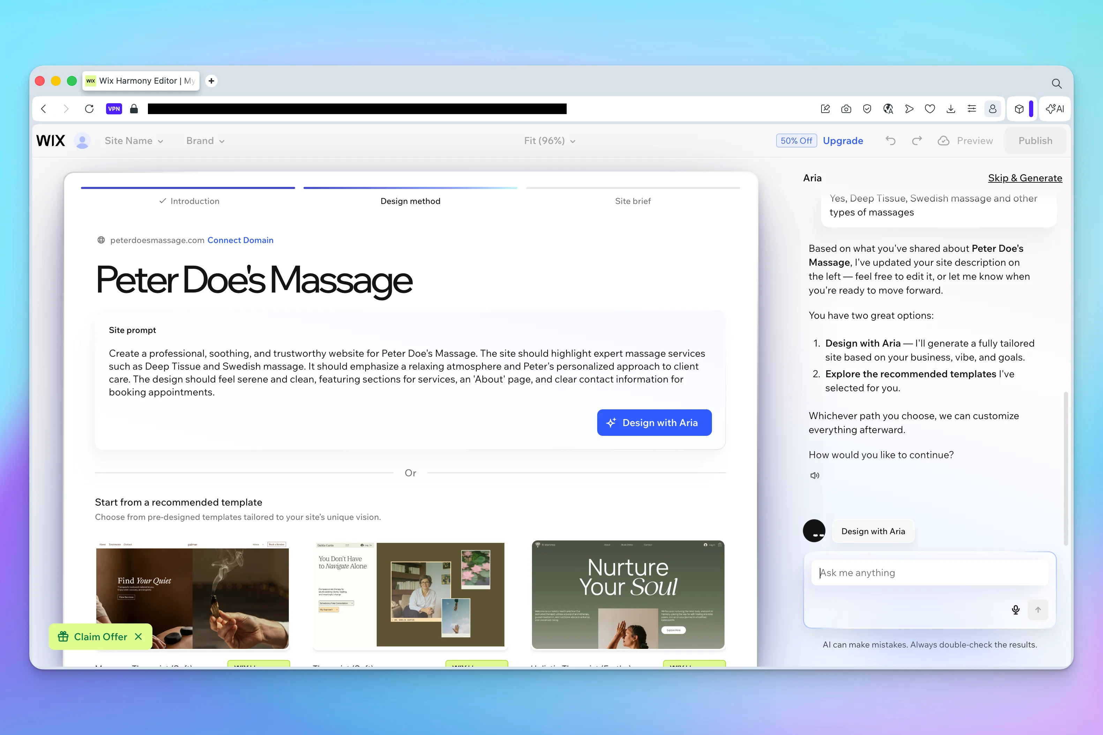Screen dimensions: 1103x735
Task: Open the browser AI assistant button
Action: pyautogui.click(x=1055, y=109)
